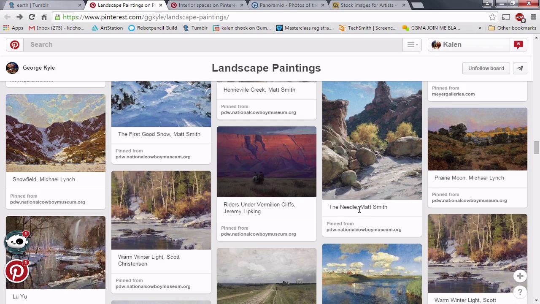
Task: Open source link under Snowfield pin
Action: [x=47, y=202]
